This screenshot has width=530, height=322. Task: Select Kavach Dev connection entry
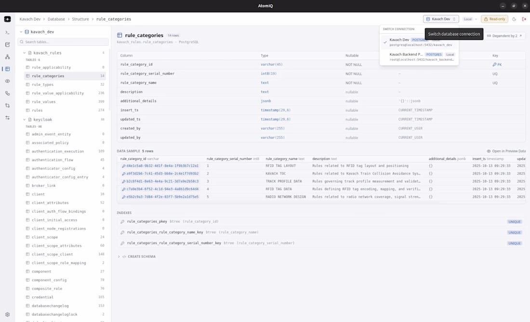(x=419, y=42)
